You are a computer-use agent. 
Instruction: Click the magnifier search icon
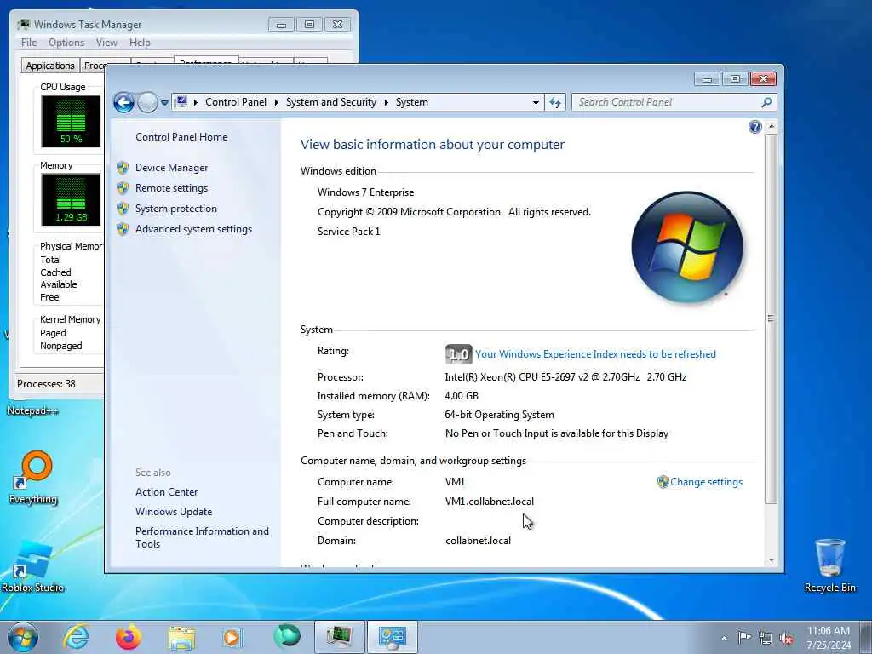(x=766, y=102)
